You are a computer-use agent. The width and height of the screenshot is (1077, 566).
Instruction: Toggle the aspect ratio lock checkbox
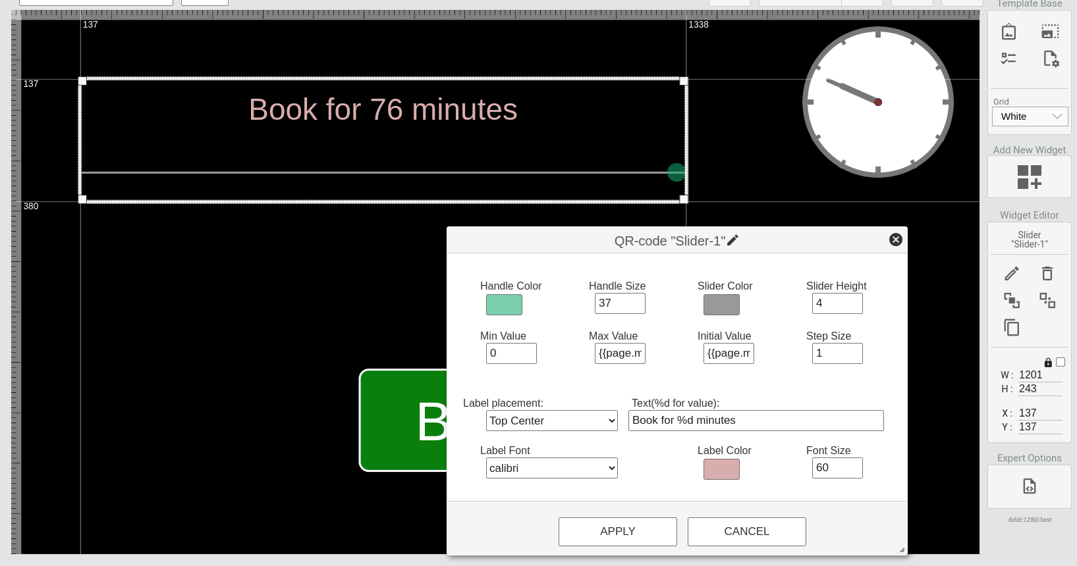pos(1061,362)
